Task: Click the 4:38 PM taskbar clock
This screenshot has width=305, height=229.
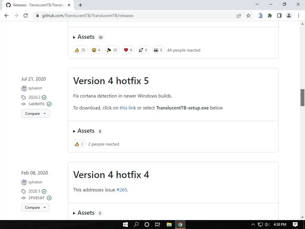Action: (280, 225)
